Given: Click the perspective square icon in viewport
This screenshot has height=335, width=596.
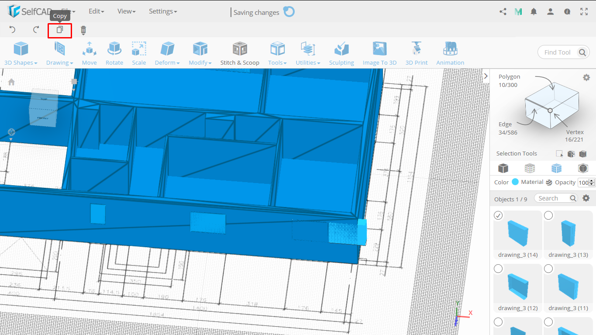Looking at the screenshot, I should click(74, 81).
